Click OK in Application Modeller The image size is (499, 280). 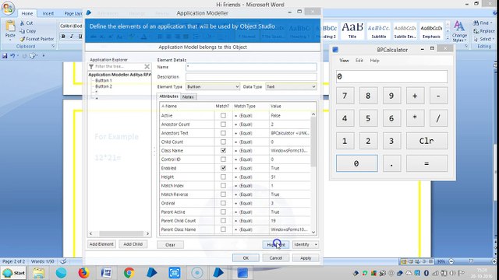pos(246,258)
